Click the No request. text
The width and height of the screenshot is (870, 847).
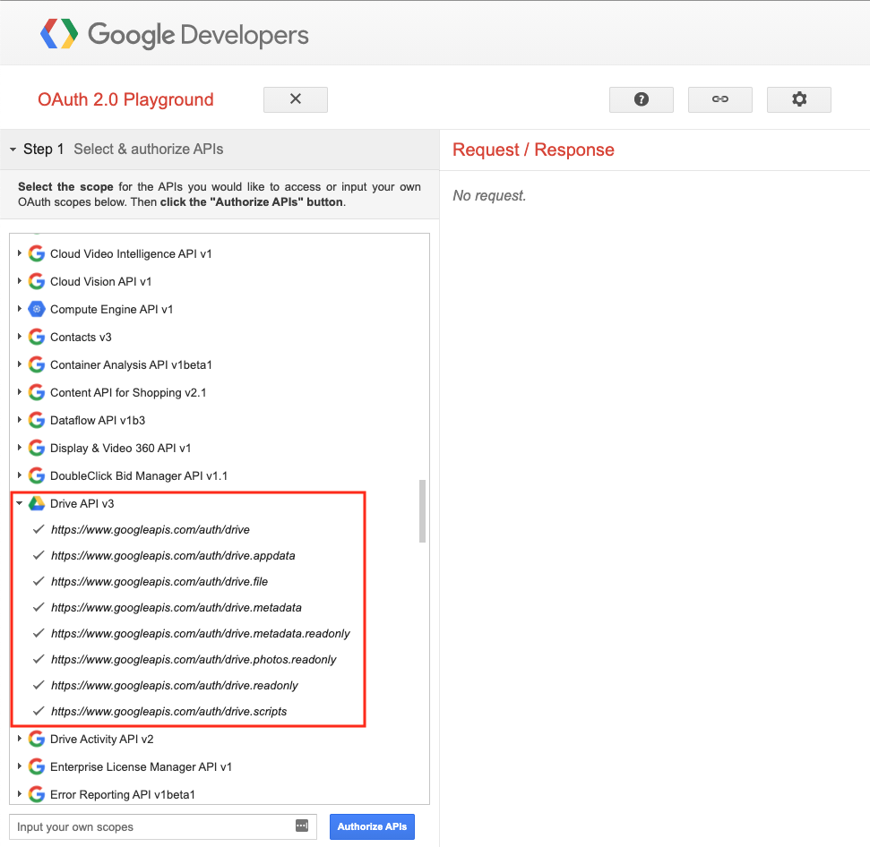click(489, 196)
